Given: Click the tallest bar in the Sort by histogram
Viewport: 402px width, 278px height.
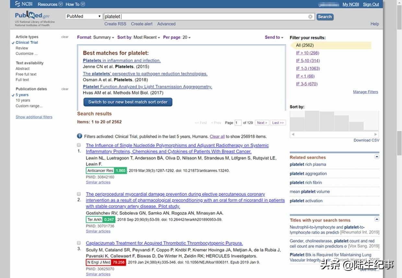Looking at the screenshot, I should point(312,121).
